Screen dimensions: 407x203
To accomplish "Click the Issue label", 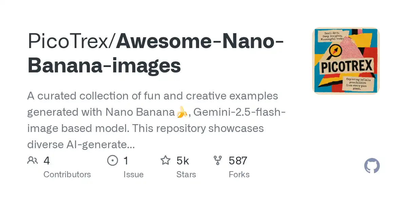I will [133, 175].
